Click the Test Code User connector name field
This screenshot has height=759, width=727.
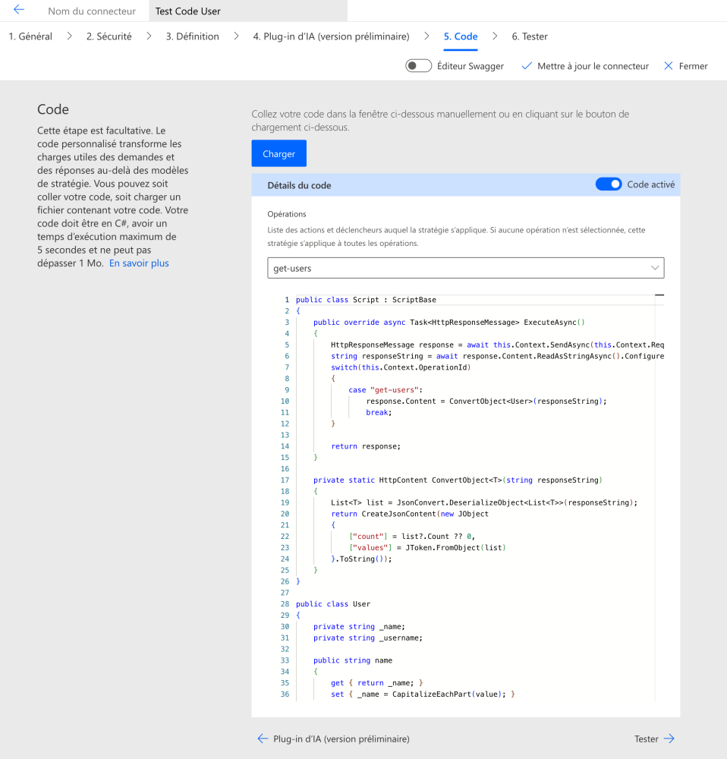248,11
